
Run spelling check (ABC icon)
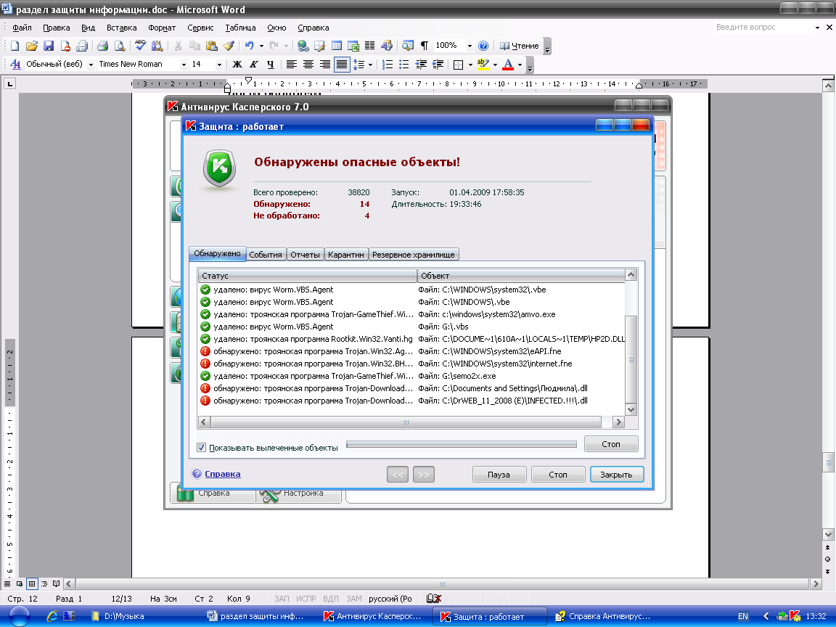pyautogui.click(x=140, y=46)
